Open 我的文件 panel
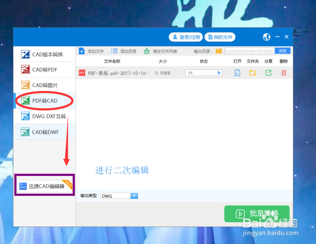Viewport: 316px width, 244px height. pyautogui.click(x=220, y=37)
